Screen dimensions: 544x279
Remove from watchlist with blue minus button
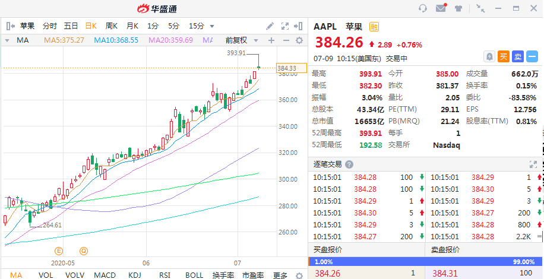(532, 56)
